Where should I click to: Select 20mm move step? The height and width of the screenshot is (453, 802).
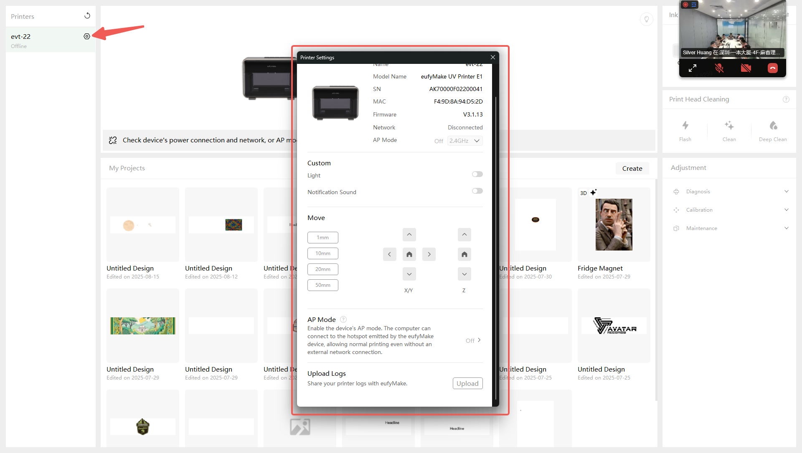point(323,269)
